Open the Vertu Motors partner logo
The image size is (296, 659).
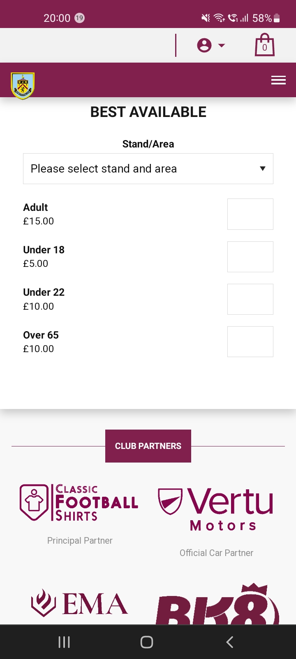coord(216,509)
